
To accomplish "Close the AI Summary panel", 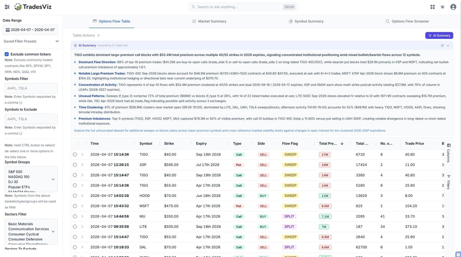I will [448, 45].
